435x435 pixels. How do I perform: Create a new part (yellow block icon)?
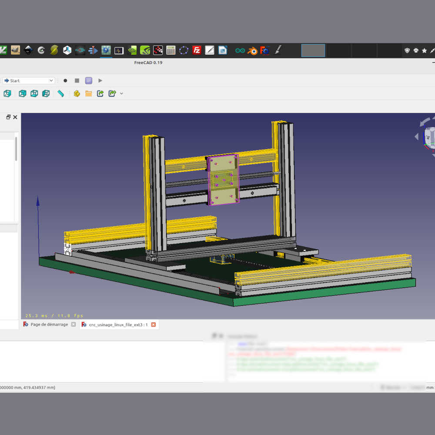click(77, 94)
